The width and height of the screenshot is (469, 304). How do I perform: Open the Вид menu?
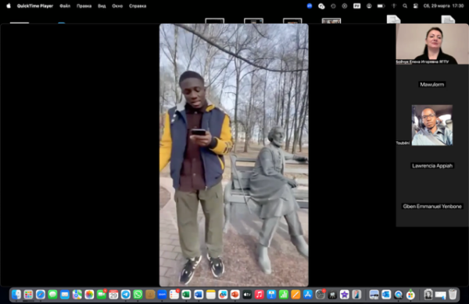pos(102,6)
